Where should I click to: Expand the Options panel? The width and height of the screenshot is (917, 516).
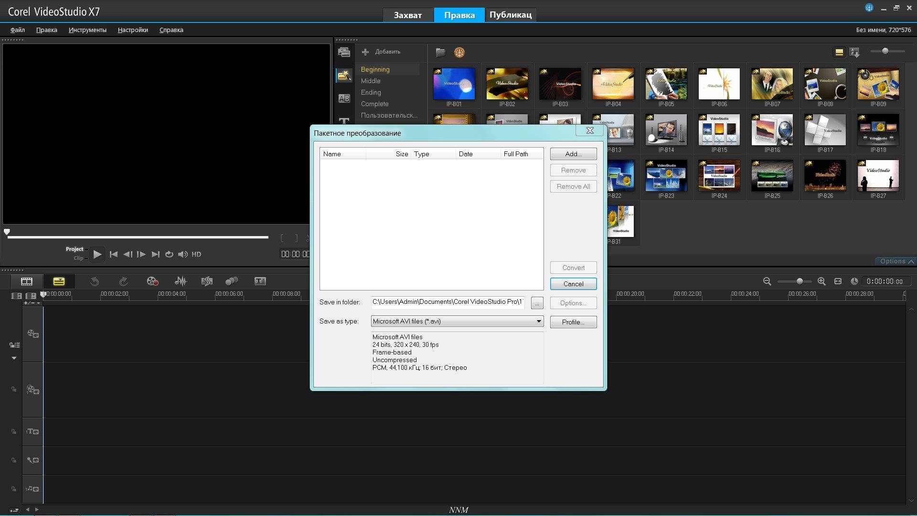pyautogui.click(x=896, y=261)
